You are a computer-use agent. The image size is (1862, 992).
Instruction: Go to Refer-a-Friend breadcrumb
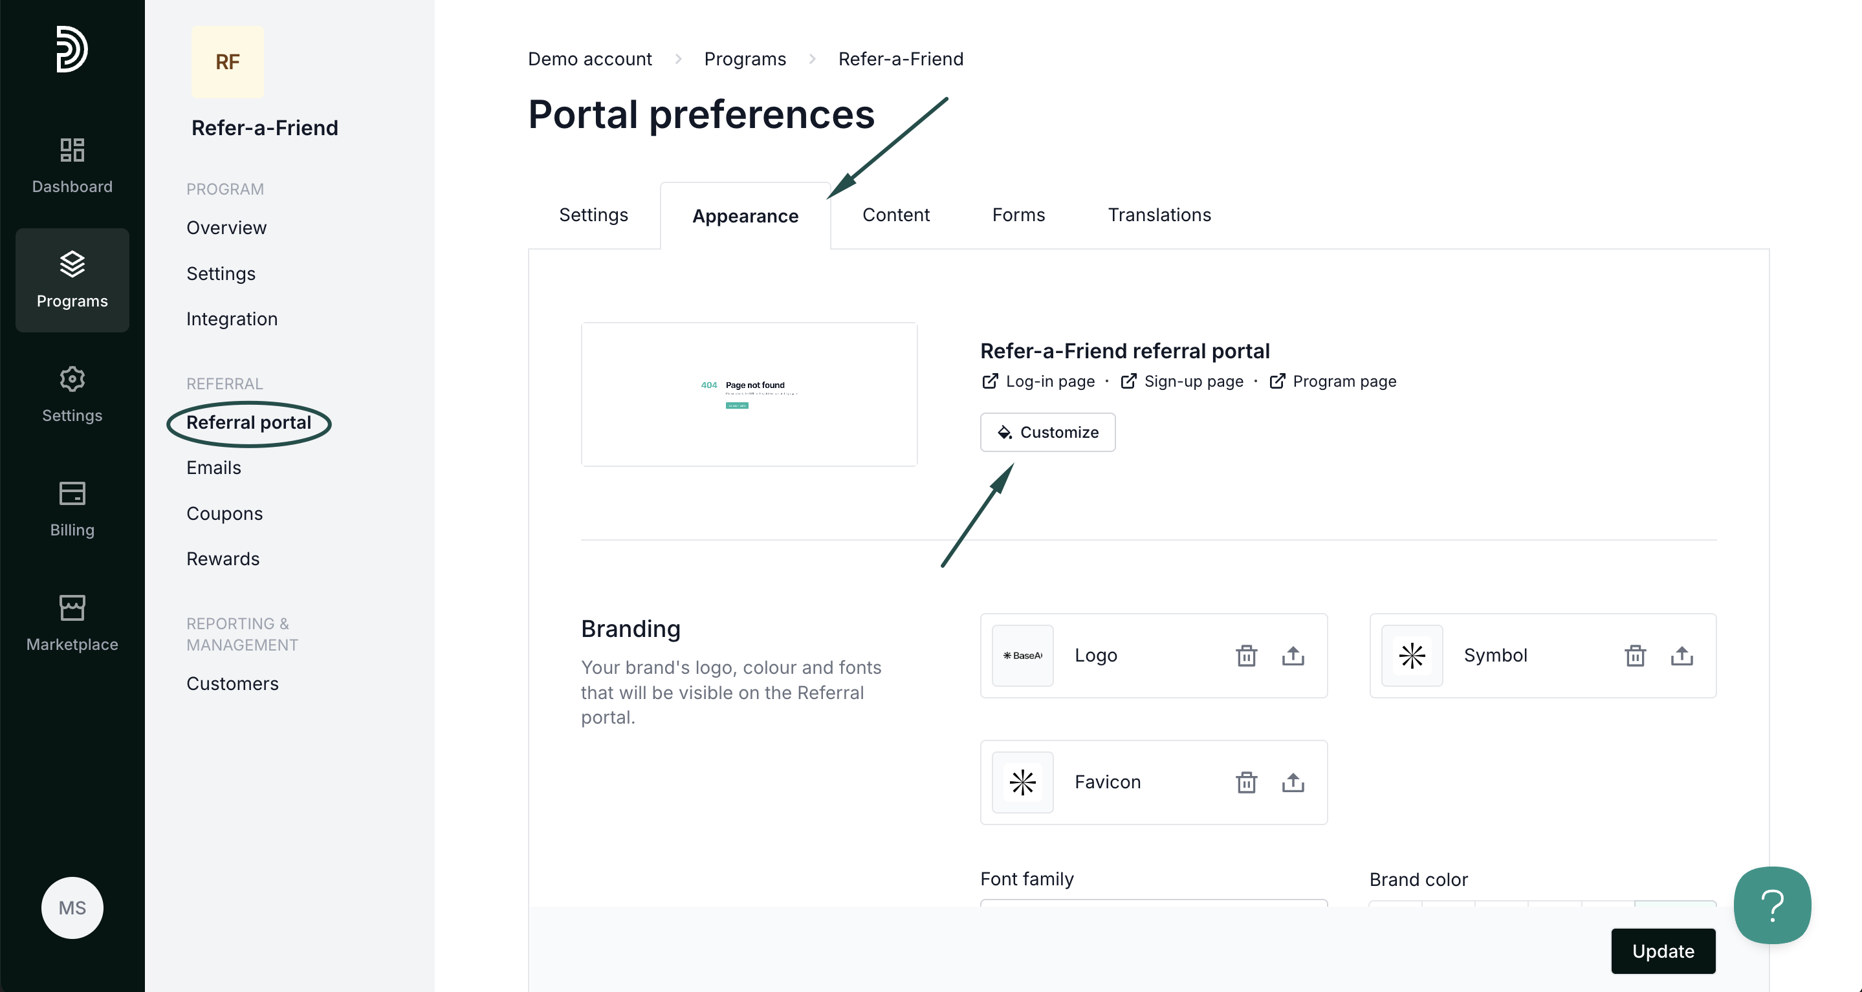(901, 58)
